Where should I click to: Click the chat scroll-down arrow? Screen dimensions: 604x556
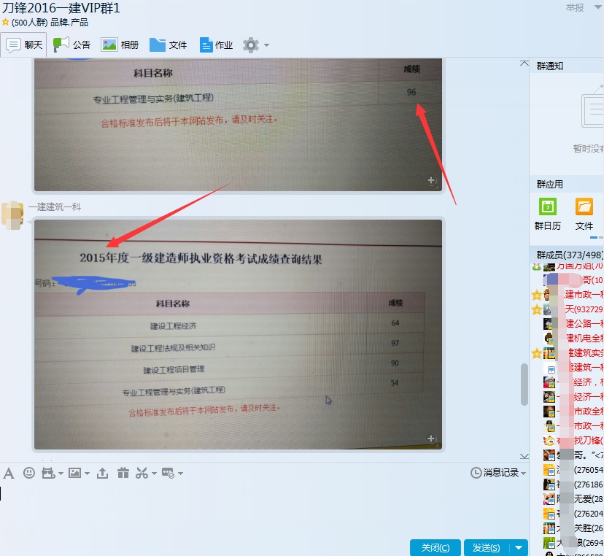point(524,456)
